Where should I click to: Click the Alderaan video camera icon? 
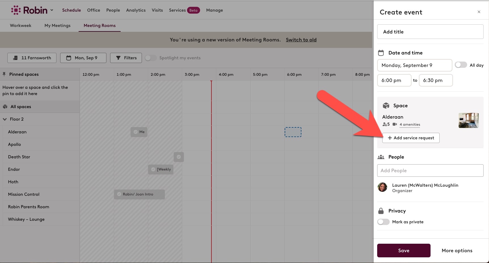[x=395, y=124]
